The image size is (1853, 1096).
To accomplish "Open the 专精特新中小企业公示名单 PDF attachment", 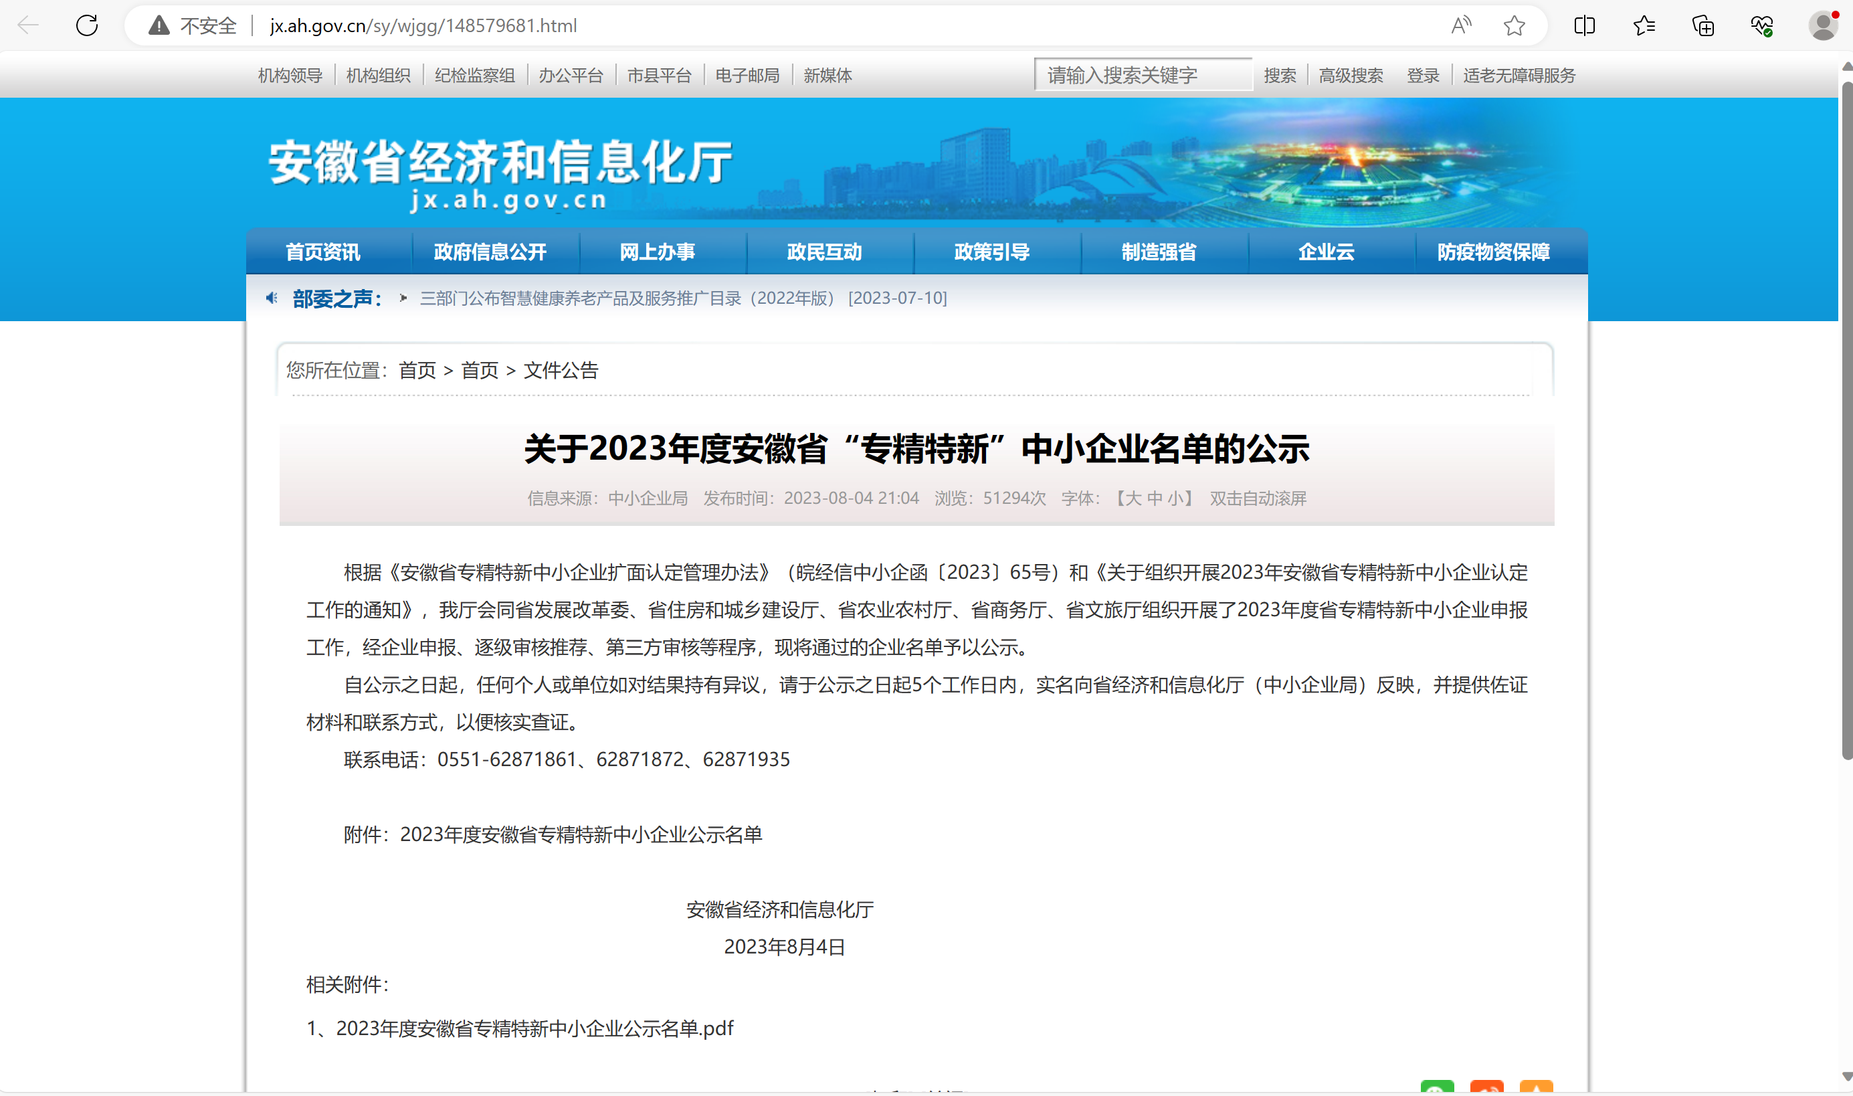I will coord(520,1028).
